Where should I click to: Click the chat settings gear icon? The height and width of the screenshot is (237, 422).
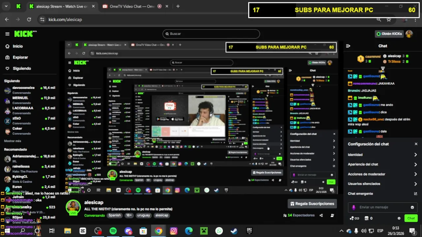pos(399,218)
